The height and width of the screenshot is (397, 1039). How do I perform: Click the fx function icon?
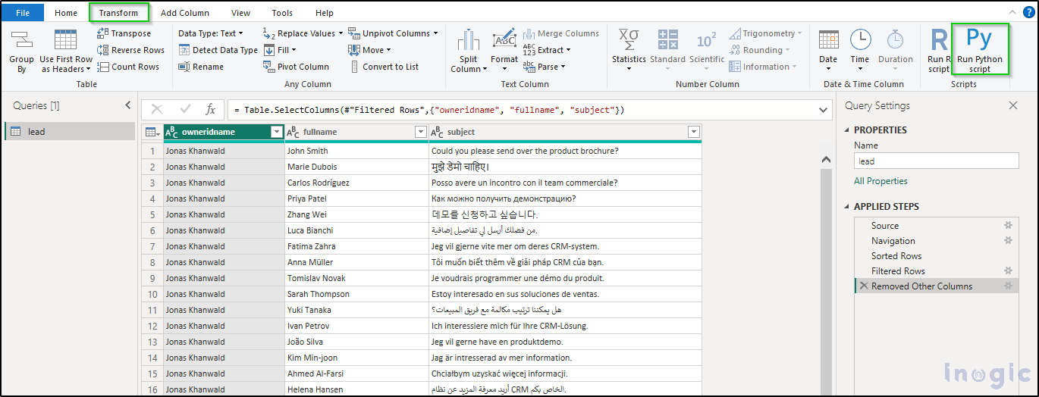point(211,110)
